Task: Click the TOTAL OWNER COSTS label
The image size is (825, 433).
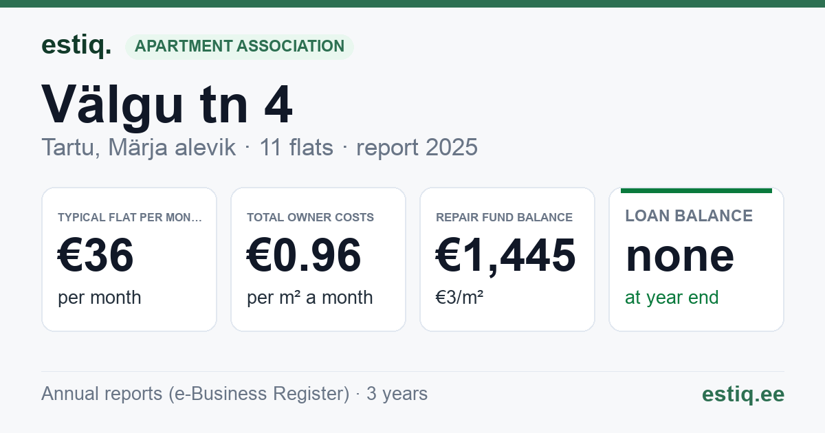Action: 310,217
